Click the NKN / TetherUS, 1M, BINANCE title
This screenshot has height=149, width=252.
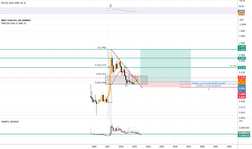[x=16, y=20]
